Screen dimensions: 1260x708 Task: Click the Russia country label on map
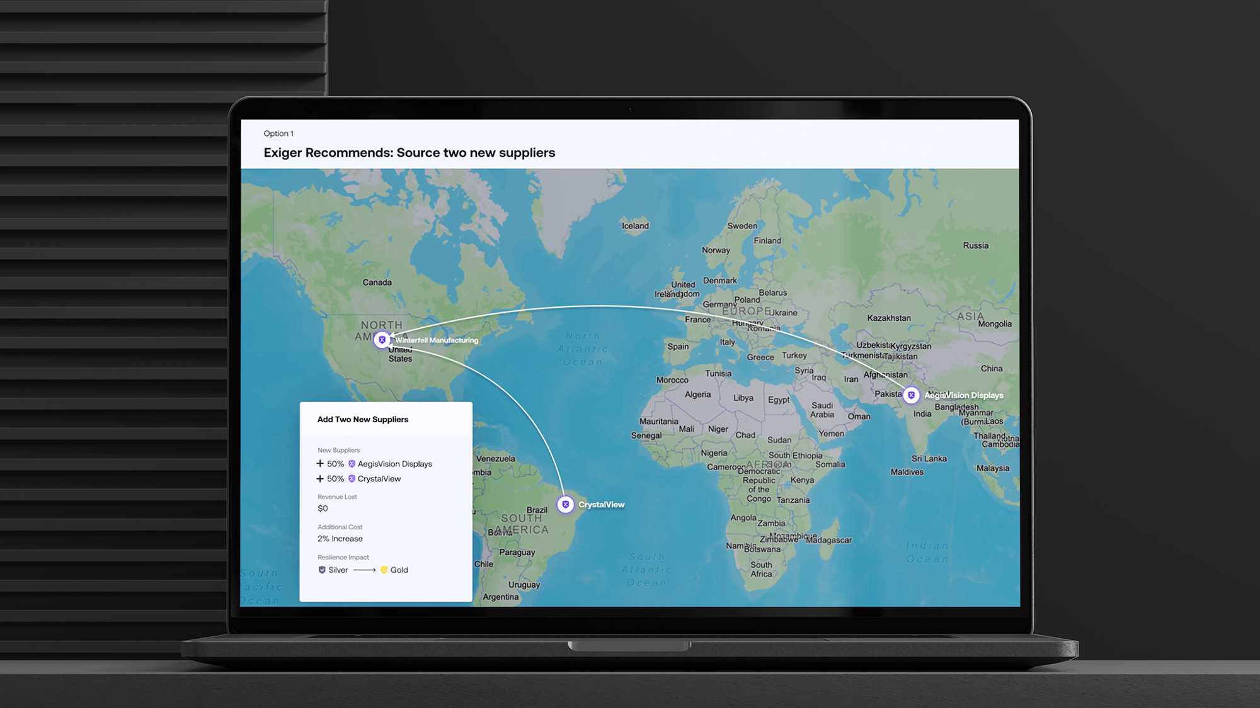click(x=975, y=246)
